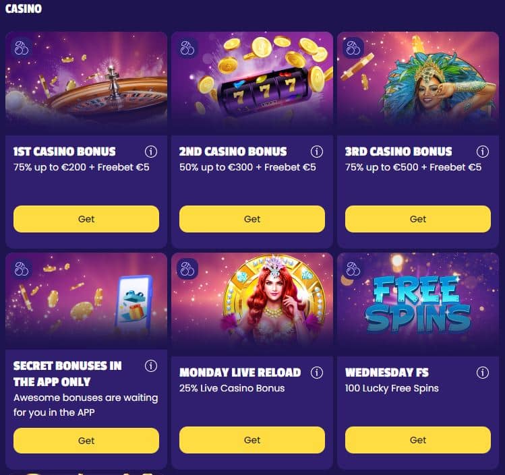Viewport: 505px width, 475px height.
Task: Get the 1st Casino Bonus
Action: click(x=86, y=219)
